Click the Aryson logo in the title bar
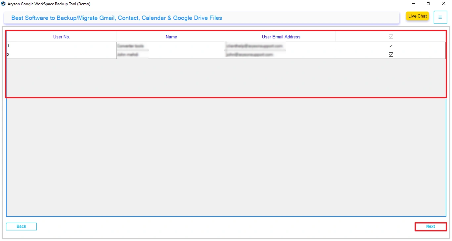The image size is (452, 241). [x=4, y=4]
